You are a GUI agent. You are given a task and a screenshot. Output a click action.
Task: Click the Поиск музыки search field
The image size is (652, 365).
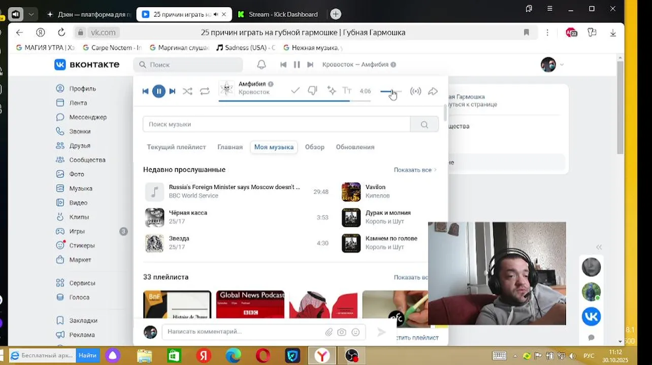(276, 124)
